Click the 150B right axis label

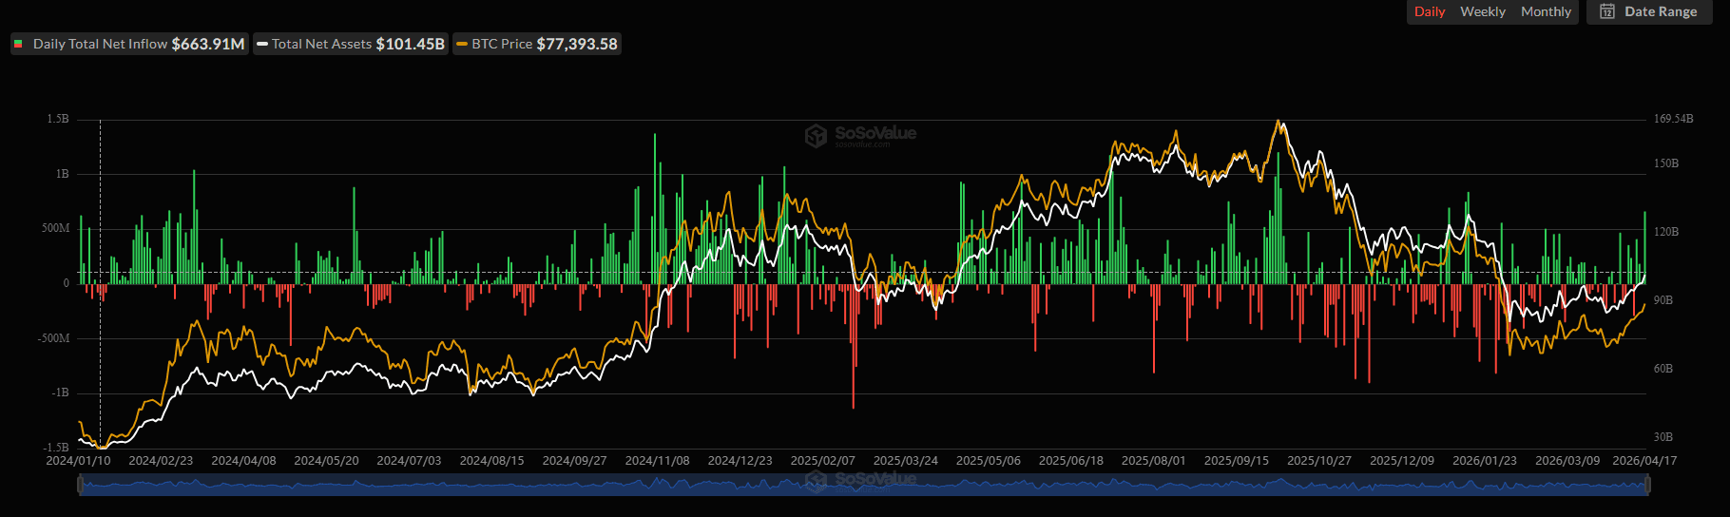point(1666,163)
